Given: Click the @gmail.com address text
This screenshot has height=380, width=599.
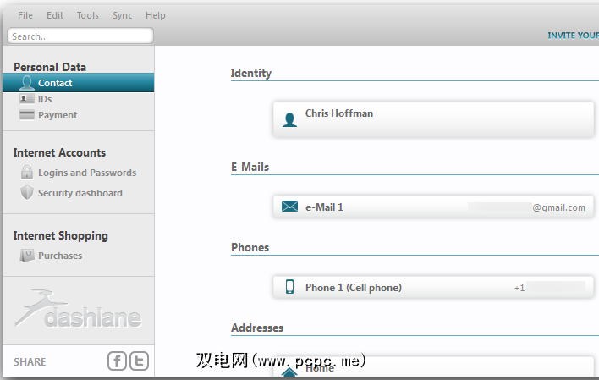Looking at the screenshot, I should (x=559, y=207).
